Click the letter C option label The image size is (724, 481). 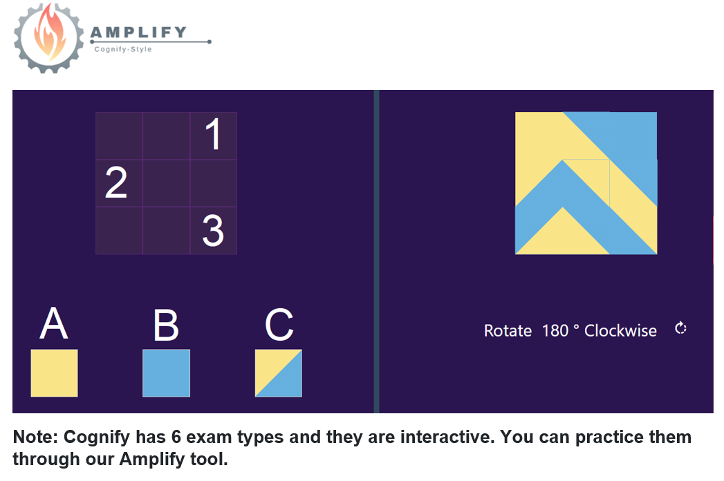(x=279, y=325)
